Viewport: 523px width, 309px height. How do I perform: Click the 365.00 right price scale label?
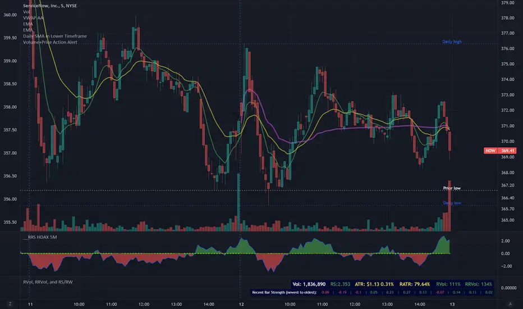(507, 220)
